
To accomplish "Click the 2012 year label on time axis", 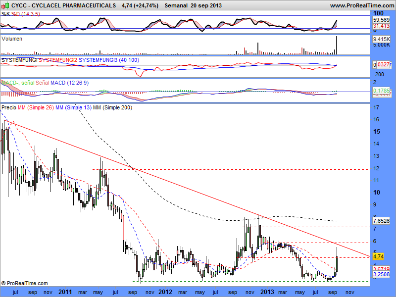I will (x=165, y=292).
